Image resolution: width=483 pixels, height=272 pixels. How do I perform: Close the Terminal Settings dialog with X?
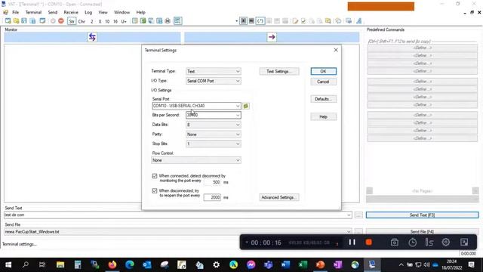click(336, 50)
